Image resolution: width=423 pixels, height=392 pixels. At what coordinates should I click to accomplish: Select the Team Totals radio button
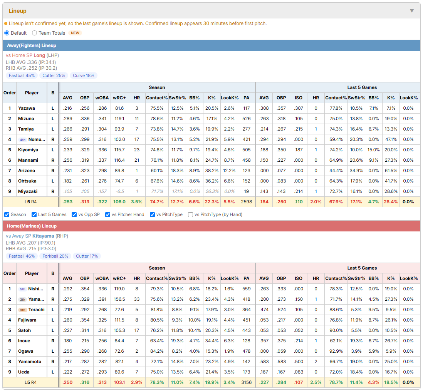click(35, 33)
